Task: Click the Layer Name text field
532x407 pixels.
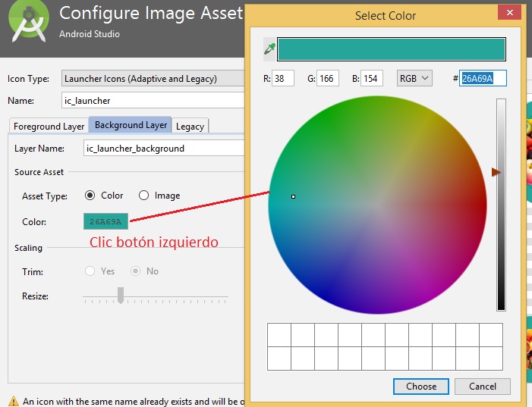Action: click(x=163, y=149)
